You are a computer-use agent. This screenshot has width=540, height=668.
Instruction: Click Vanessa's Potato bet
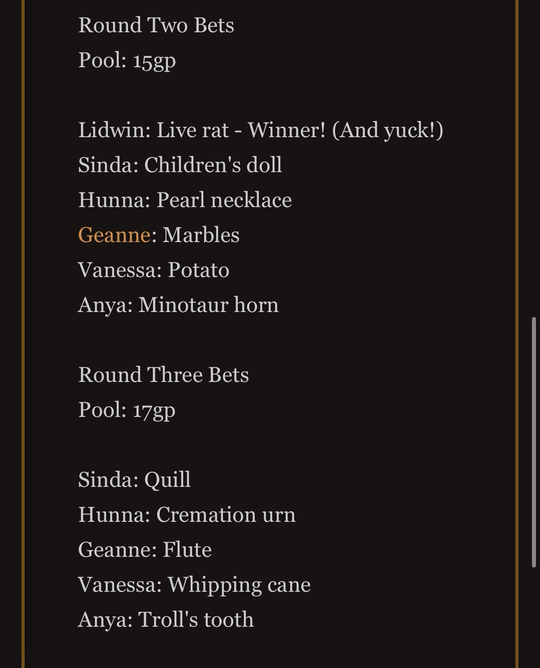point(154,270)
